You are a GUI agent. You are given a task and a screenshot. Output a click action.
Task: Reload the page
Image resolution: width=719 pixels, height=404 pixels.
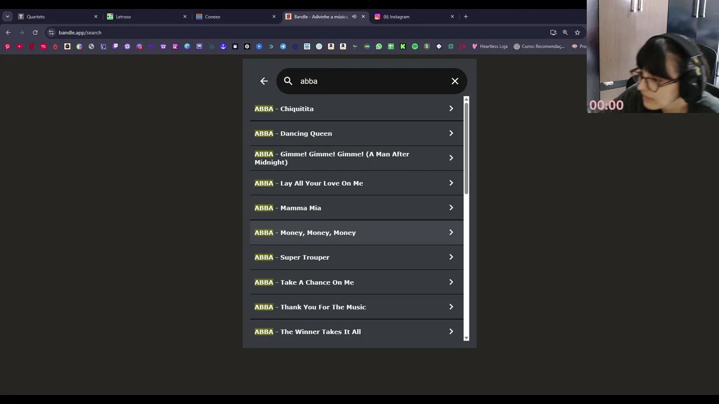point(35,33)
